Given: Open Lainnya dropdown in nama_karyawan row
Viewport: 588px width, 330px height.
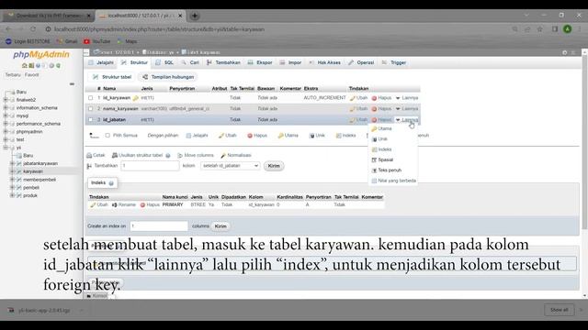Looking at the screenshot, I should click(407, 108).
